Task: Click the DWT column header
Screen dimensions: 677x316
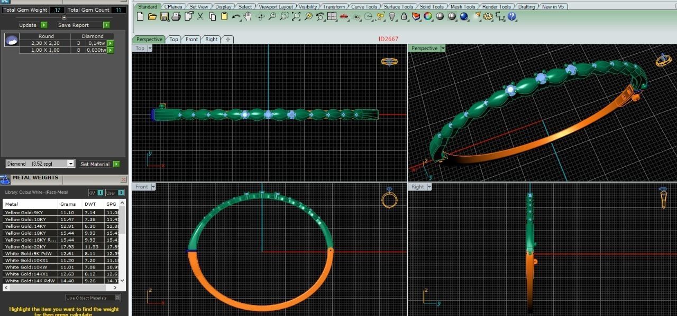Action: click(x=93, y=204)
